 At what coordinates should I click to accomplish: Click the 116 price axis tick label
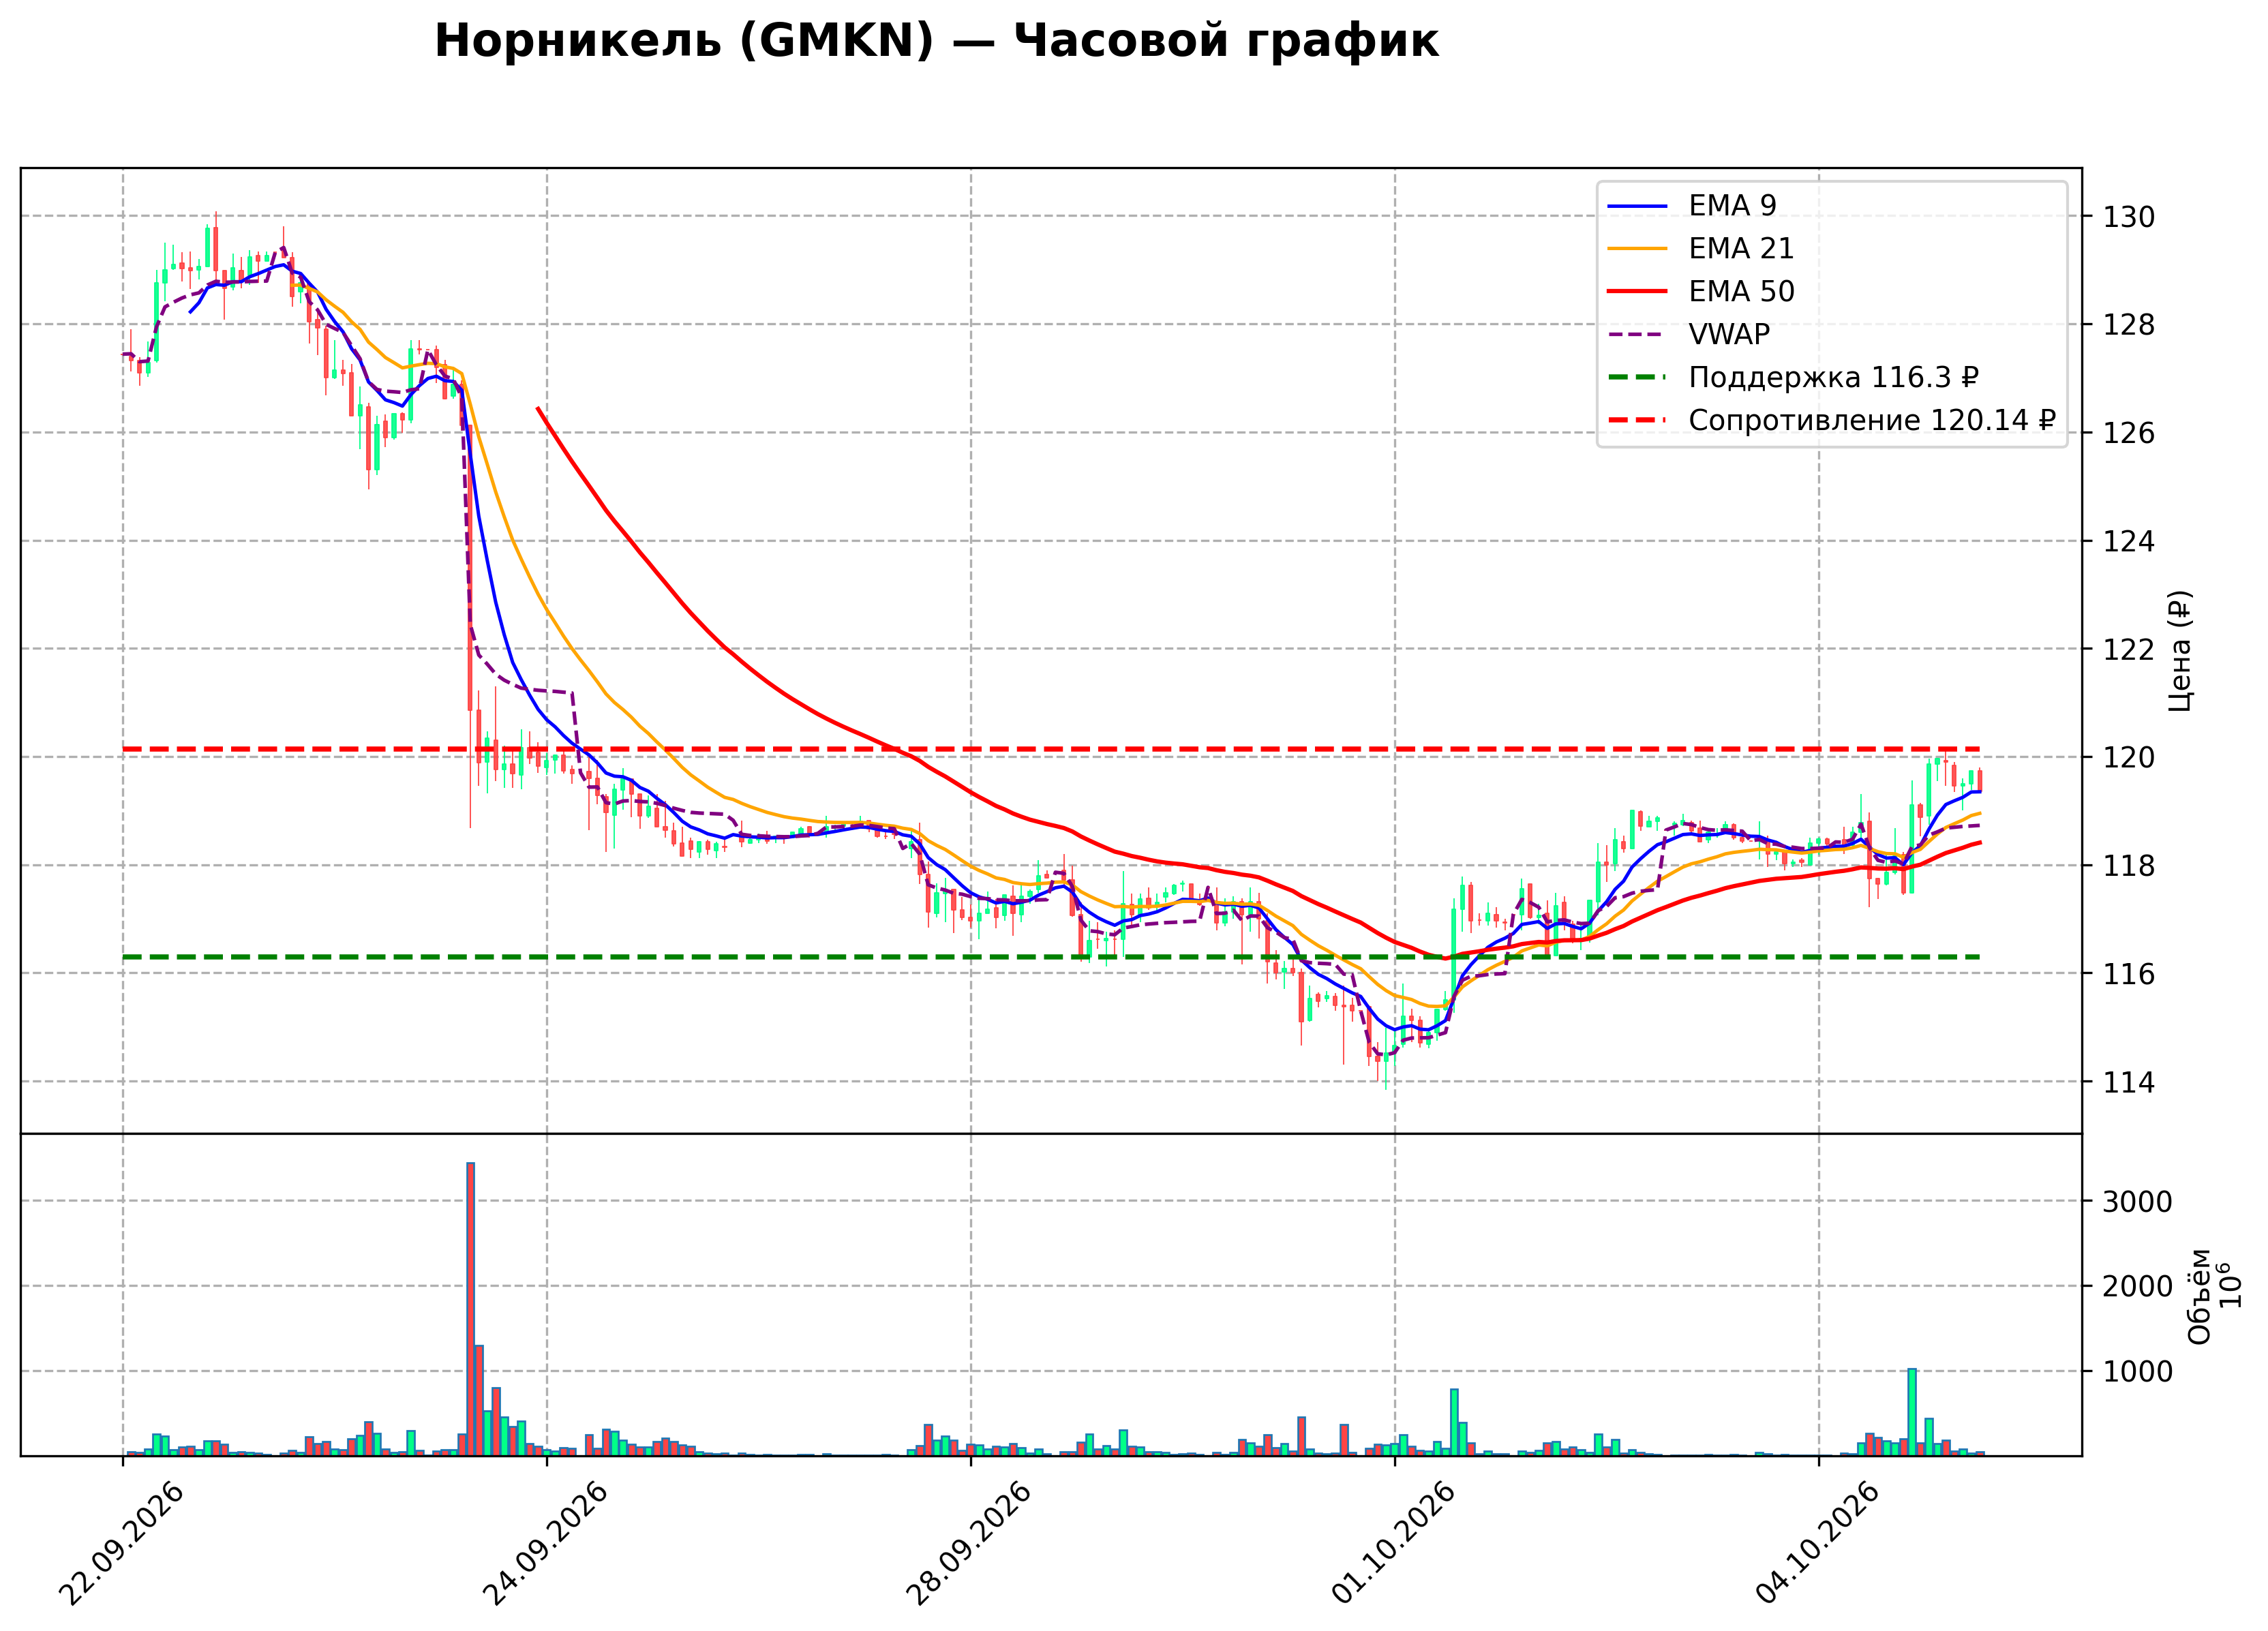[x=2129, y=973]
